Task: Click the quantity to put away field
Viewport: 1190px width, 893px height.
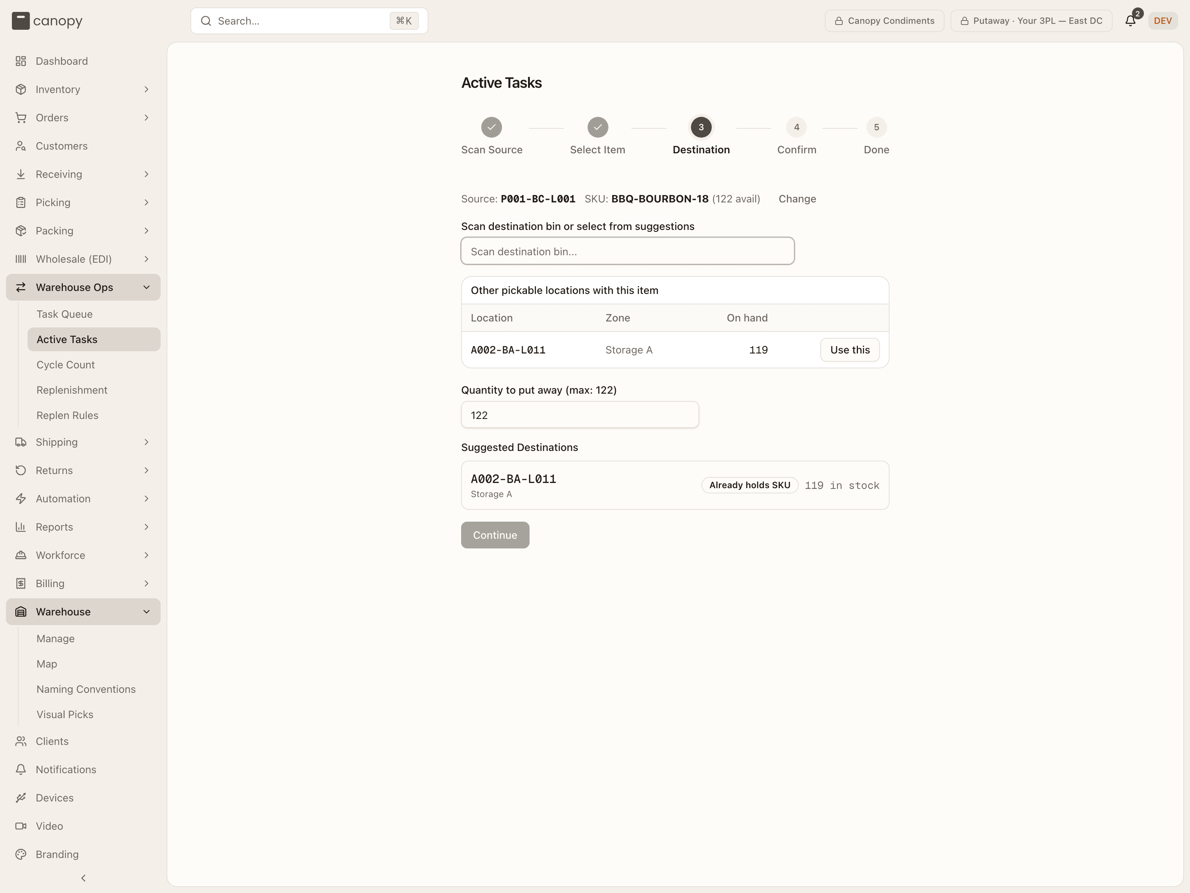Action: coord(579,415)
